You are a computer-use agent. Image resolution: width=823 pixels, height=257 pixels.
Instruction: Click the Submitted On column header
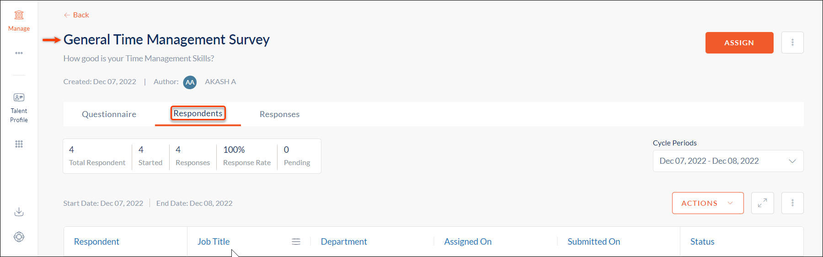593,241
